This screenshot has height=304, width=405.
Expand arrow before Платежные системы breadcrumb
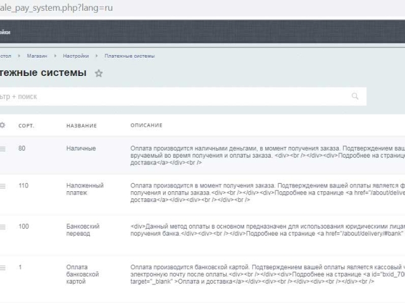pyautogui.click(x=97, y=56)
